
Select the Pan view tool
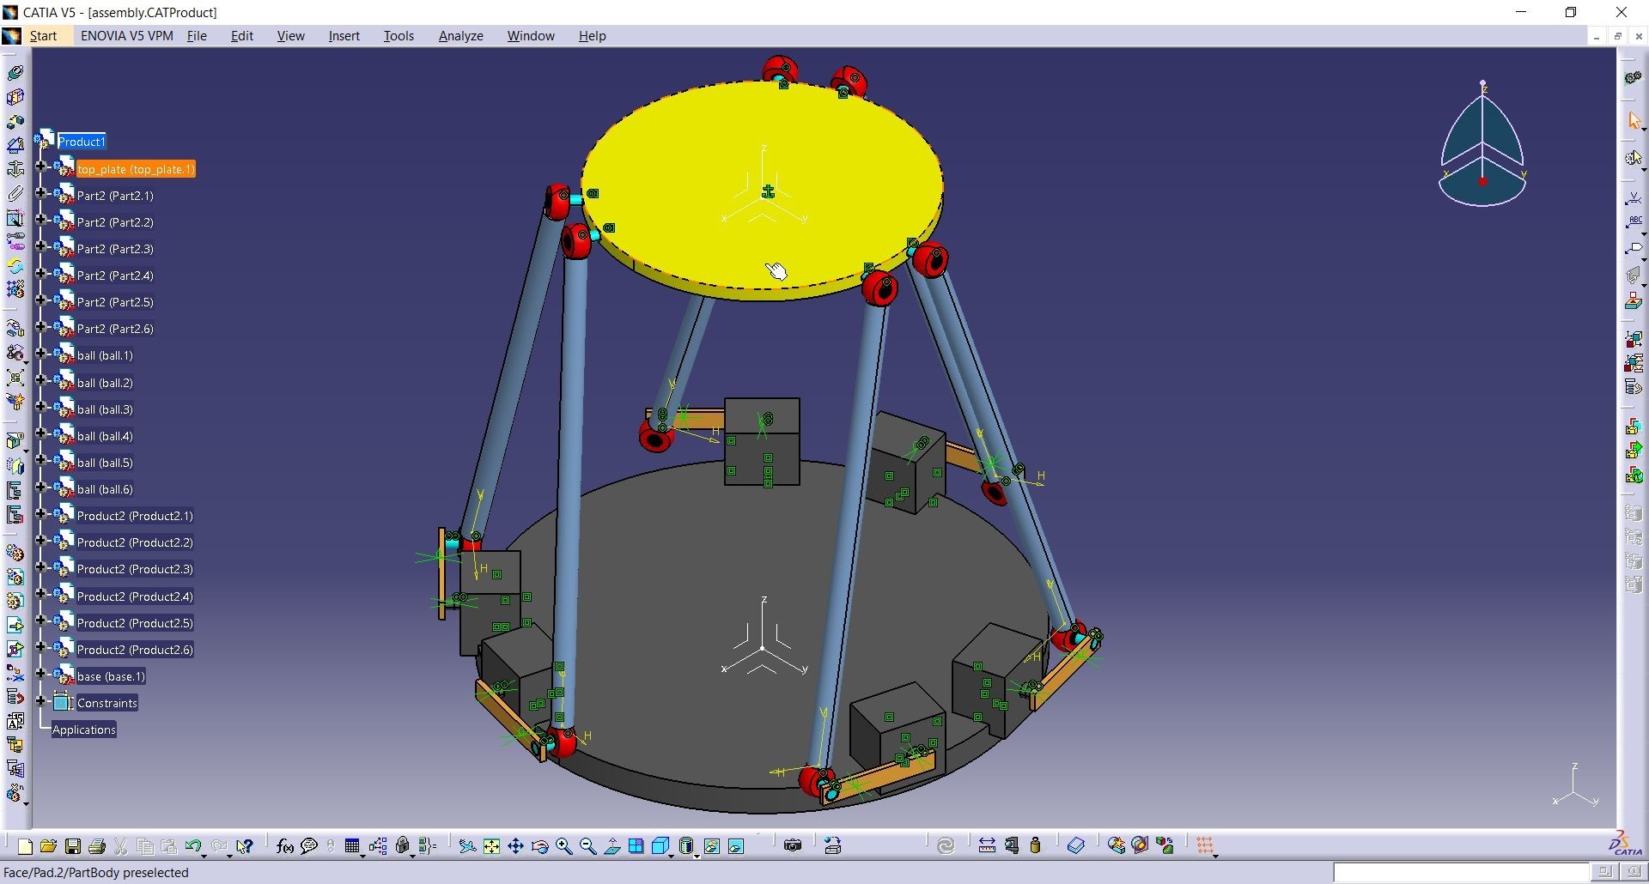tap(515, 847)
